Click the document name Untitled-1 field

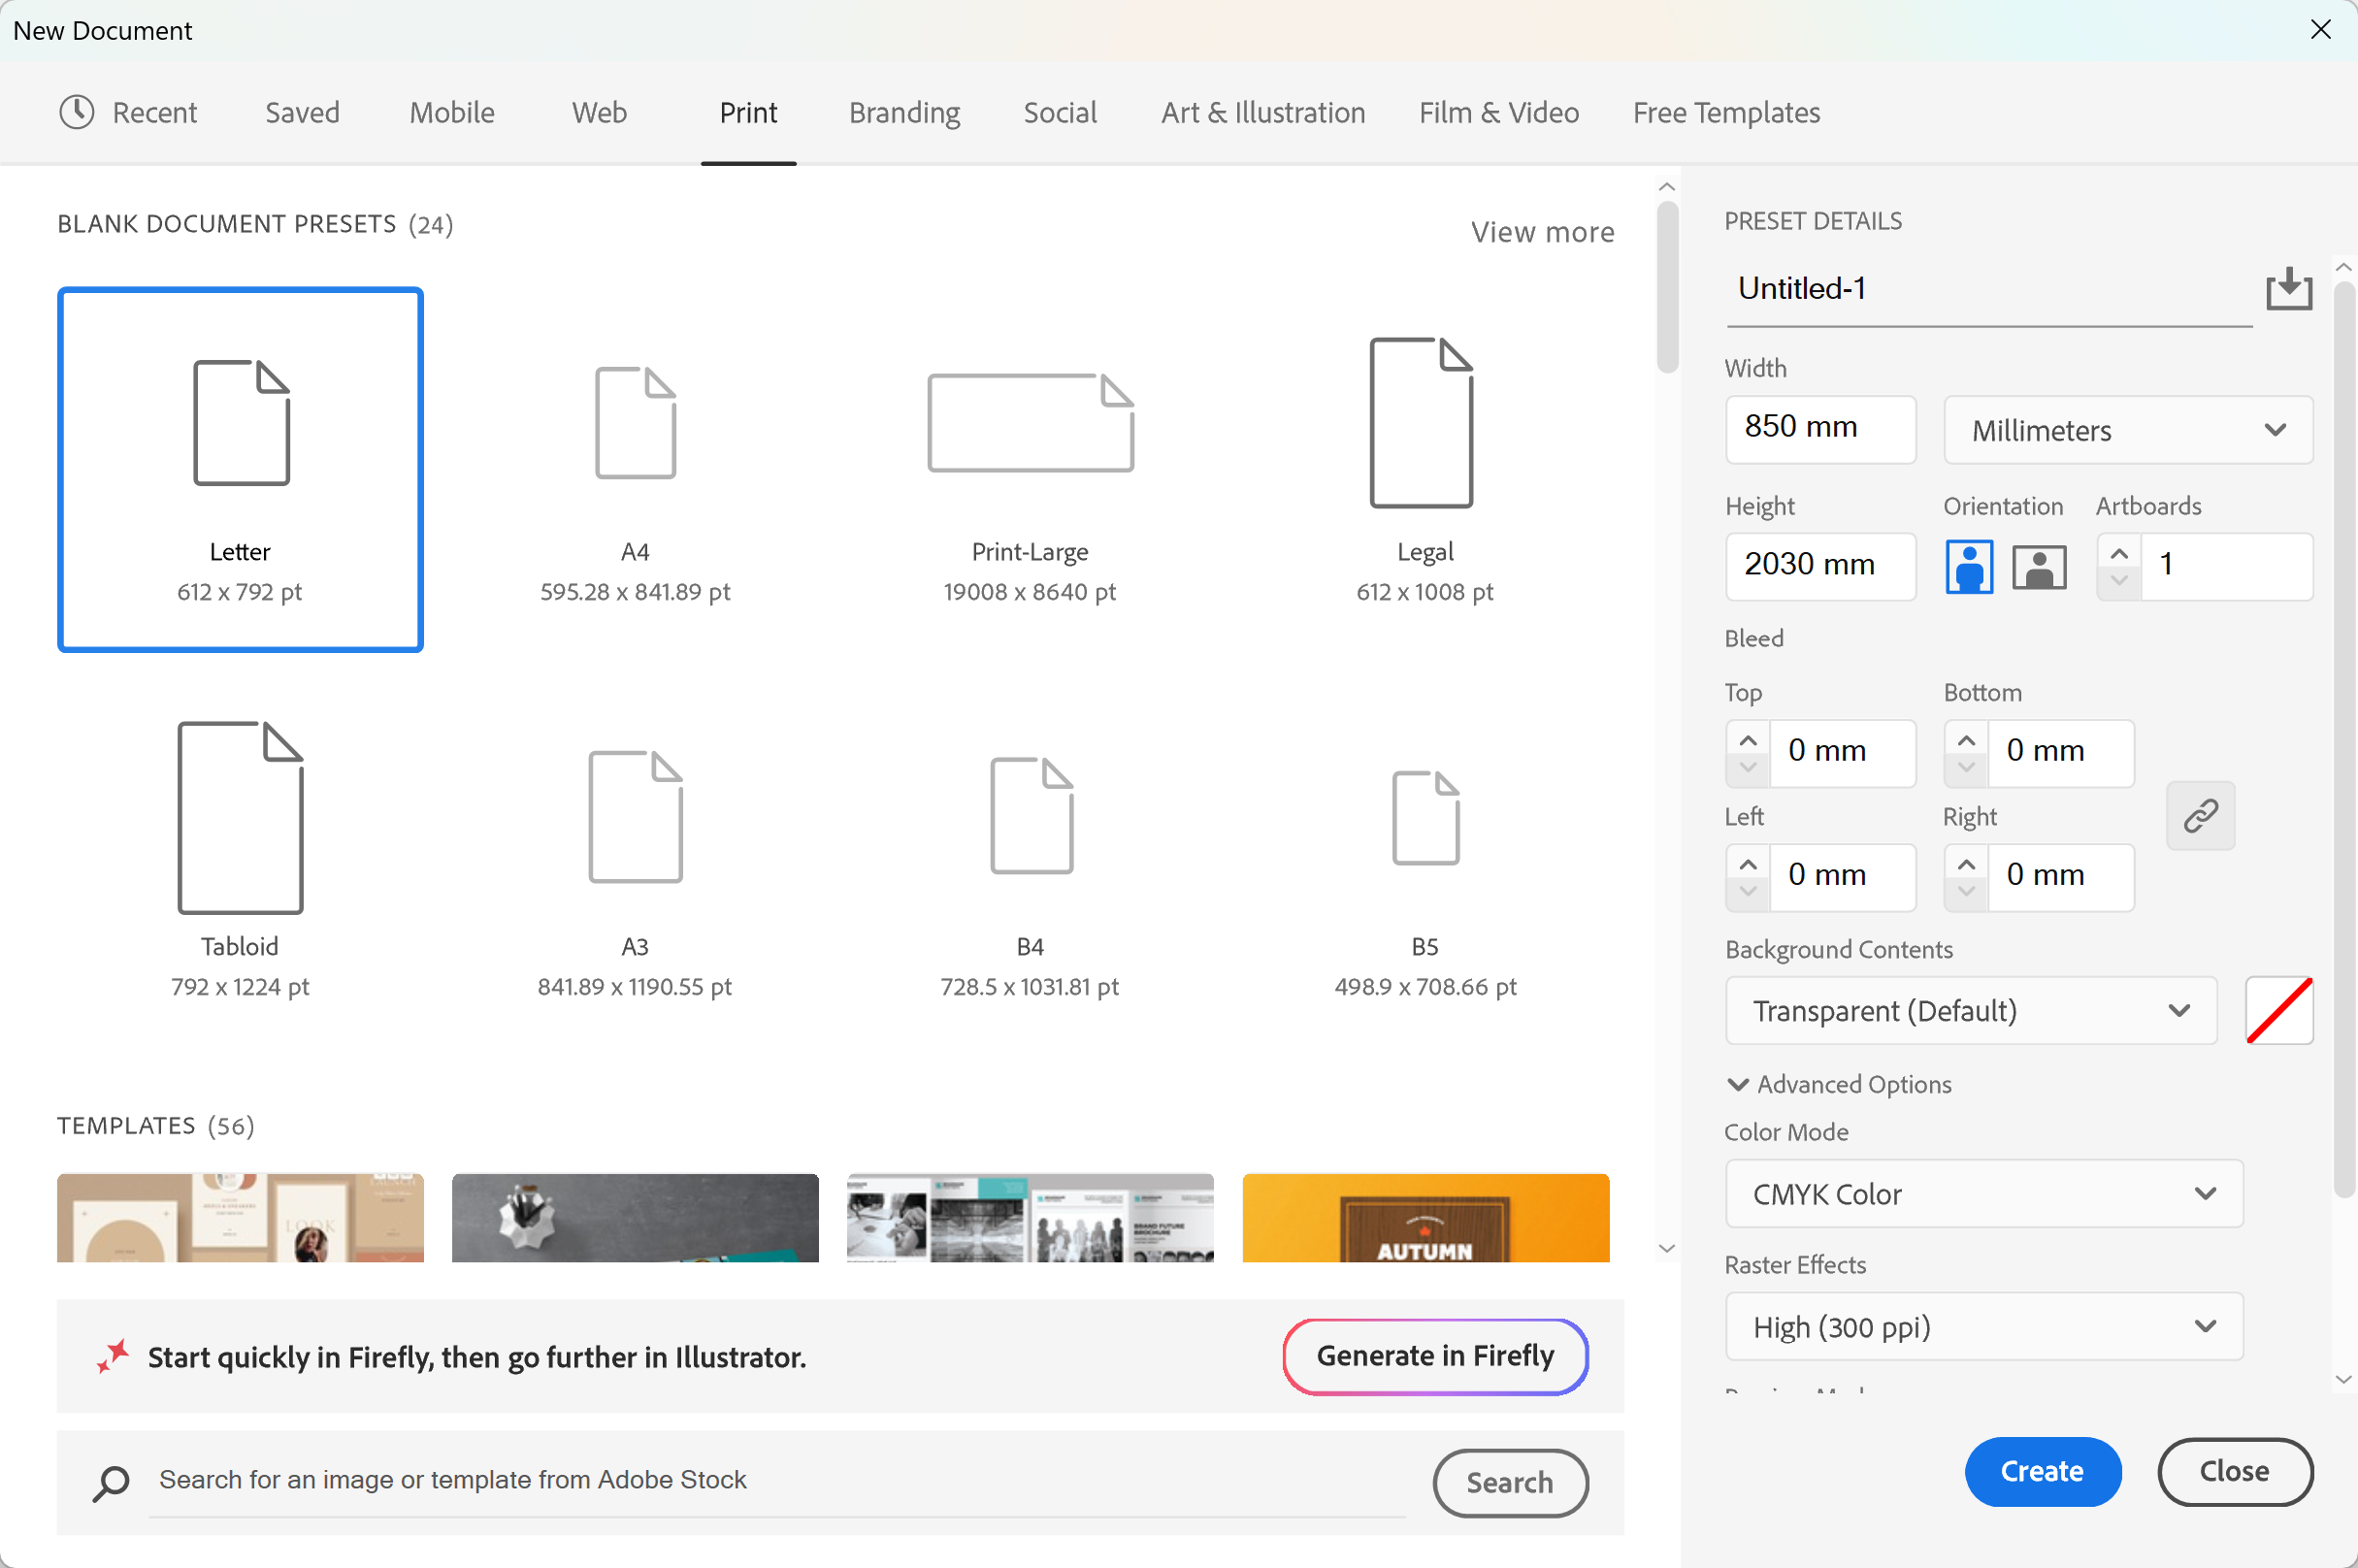pos(1988,290)
